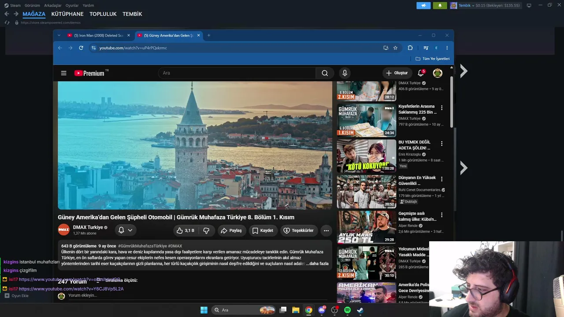Switch to the KÜTÜPHANE tab in Steam
This screenshot has width=564, height=317.
pyautogui.click(x=67, y=14)
